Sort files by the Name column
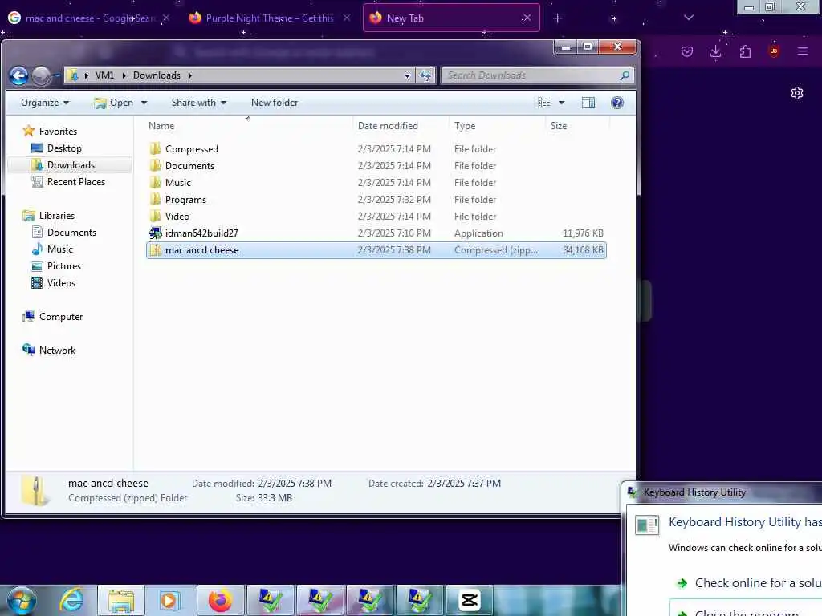822x616 pixels. point(161,126)
